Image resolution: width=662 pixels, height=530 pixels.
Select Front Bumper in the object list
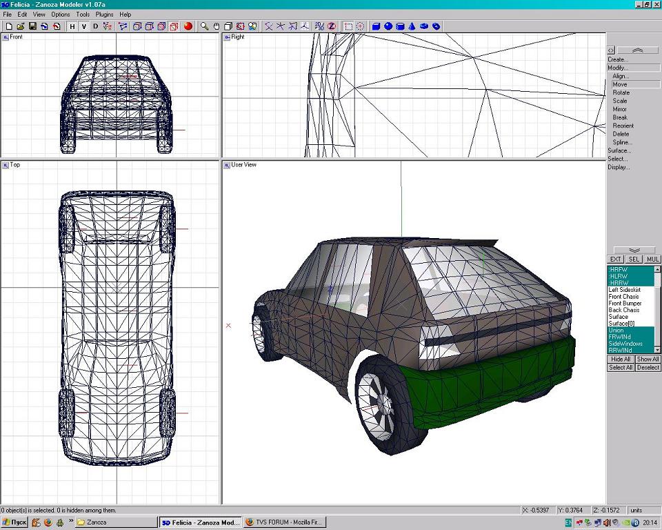(x=625, y=304)
